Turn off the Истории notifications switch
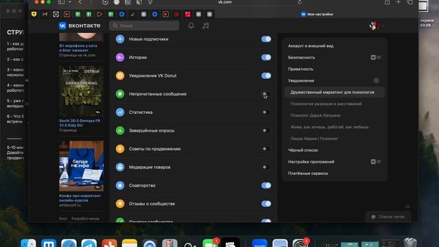Screen dimensions: 439x247 tap(266, 58)
